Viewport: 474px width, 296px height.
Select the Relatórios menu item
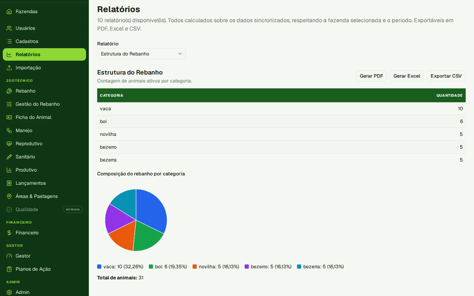click(x=44, y=54)
